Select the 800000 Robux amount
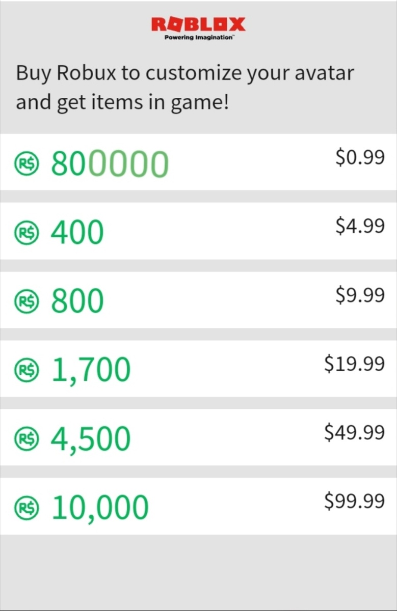The width and height of the screenshot is (397, 611). (x=110, y=164)
